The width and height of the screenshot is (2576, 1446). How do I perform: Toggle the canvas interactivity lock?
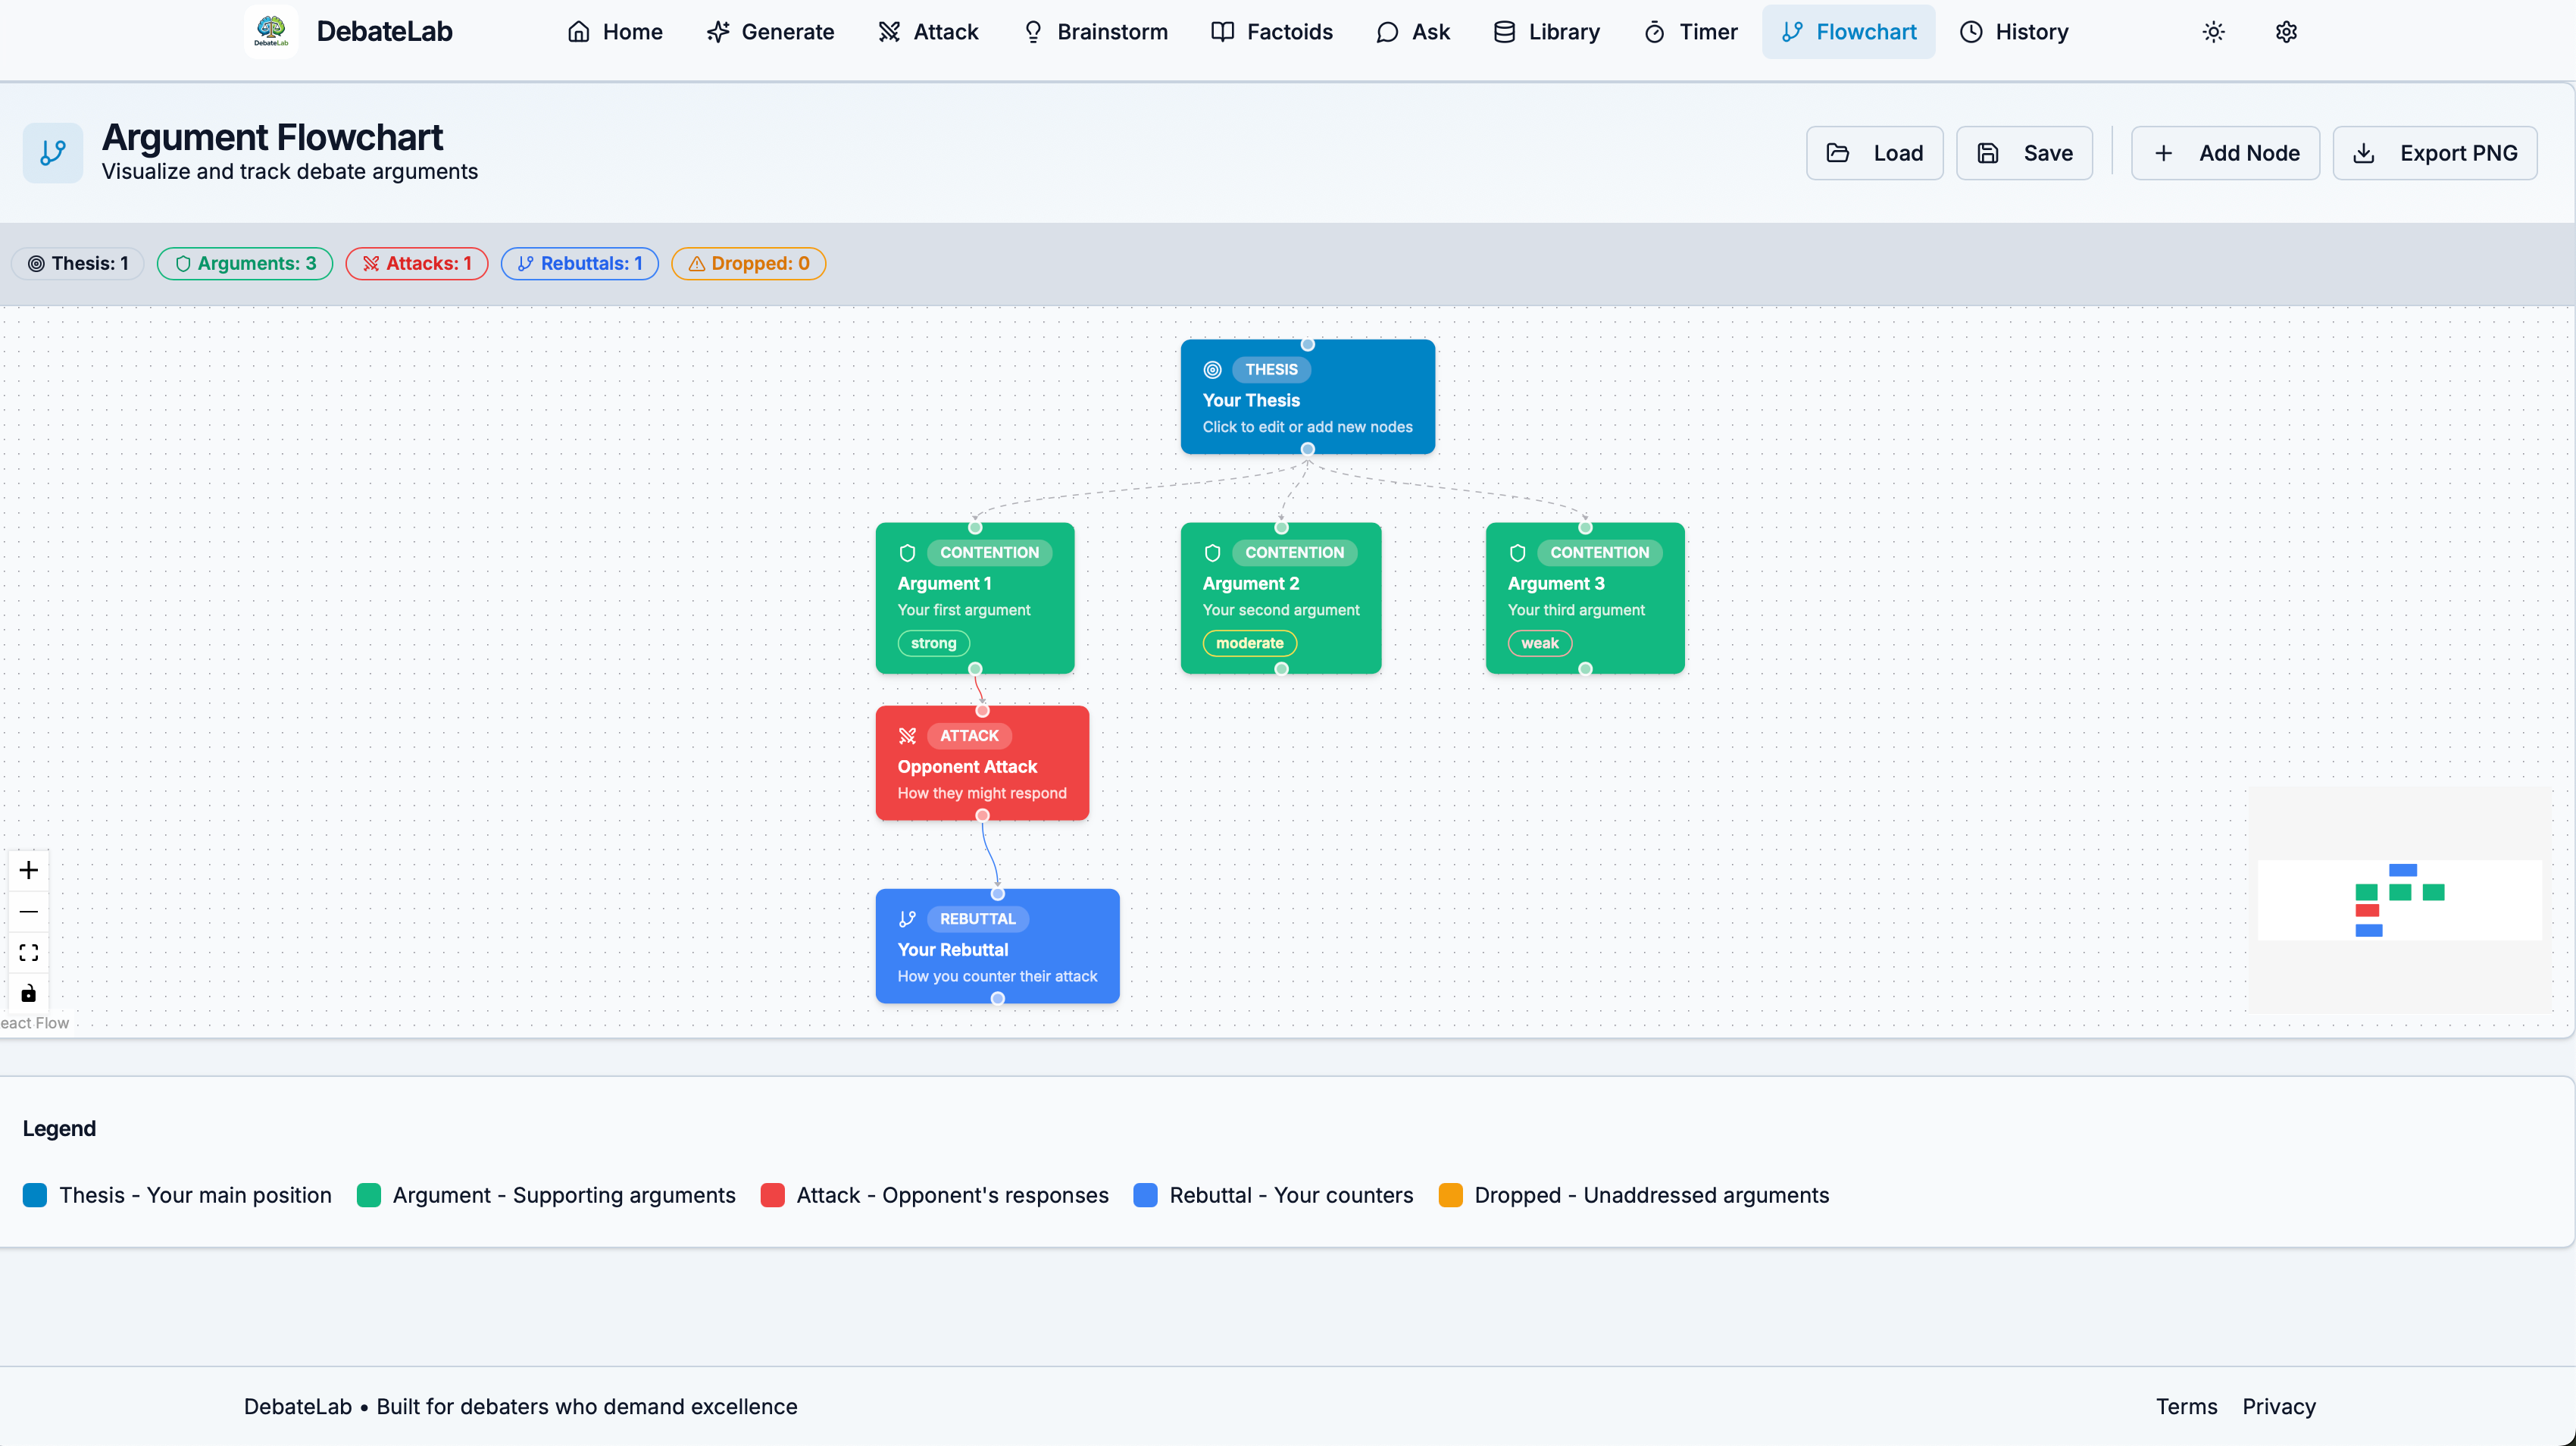(x=29, y=993)
